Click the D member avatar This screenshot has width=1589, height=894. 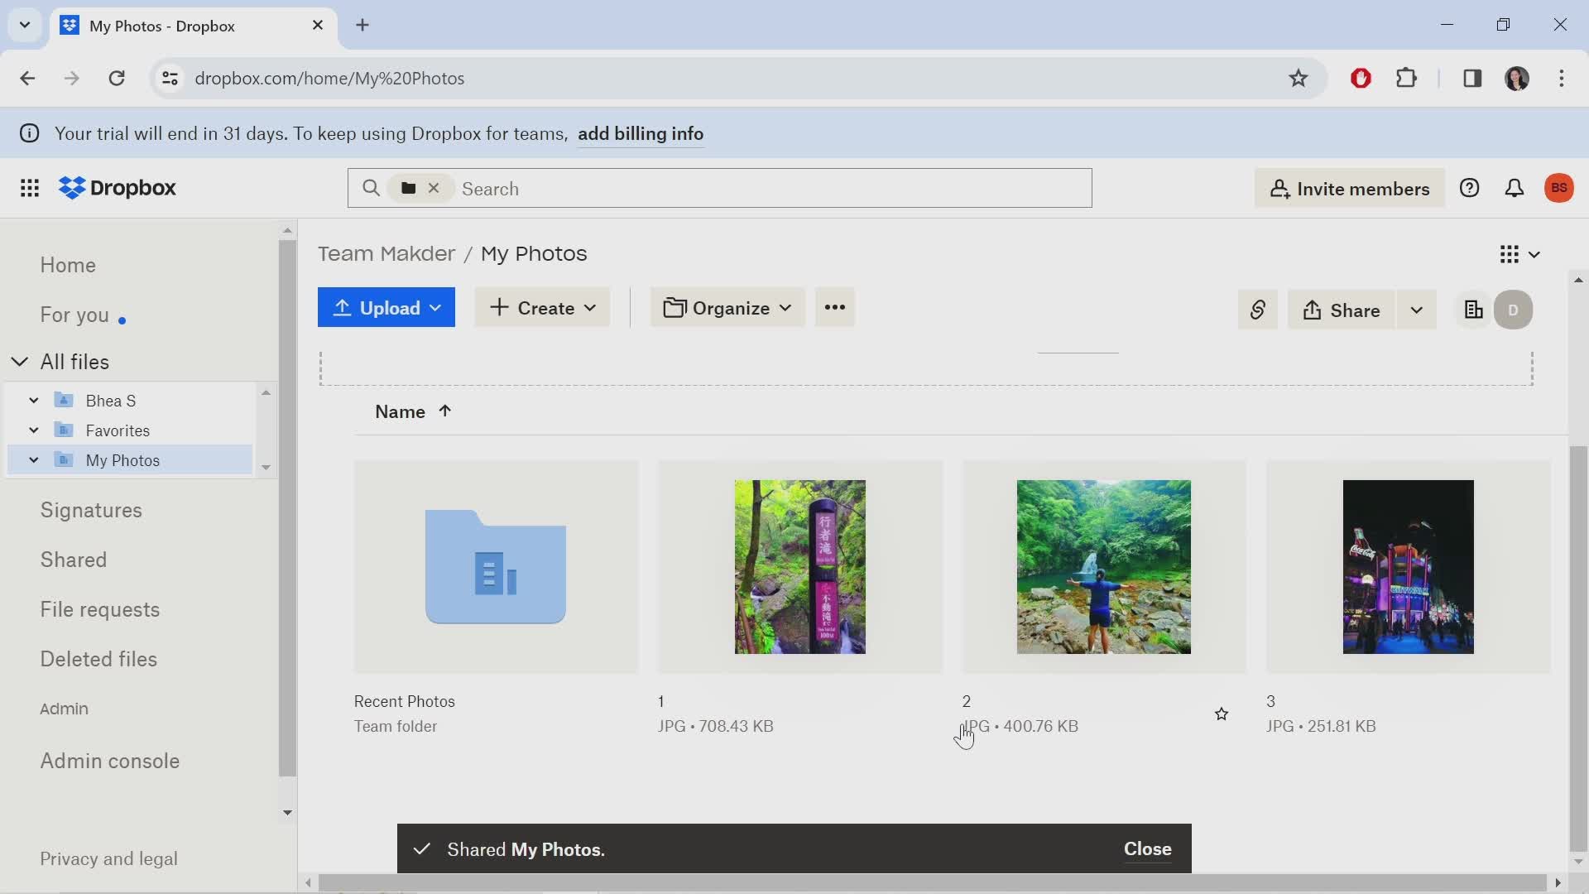1514,310
